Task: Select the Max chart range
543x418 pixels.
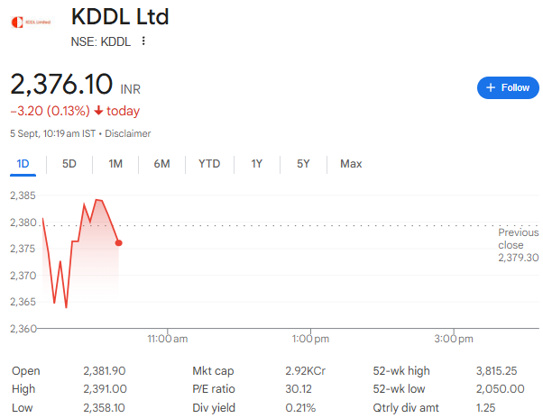Action: tap(351, 164)
